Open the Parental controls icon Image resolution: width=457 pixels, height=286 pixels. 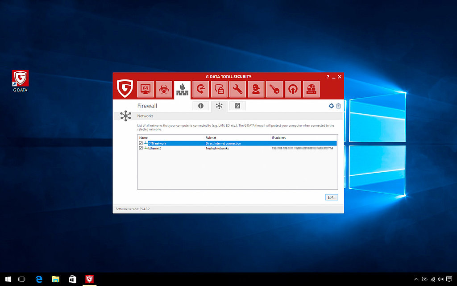tap(256, 89)
